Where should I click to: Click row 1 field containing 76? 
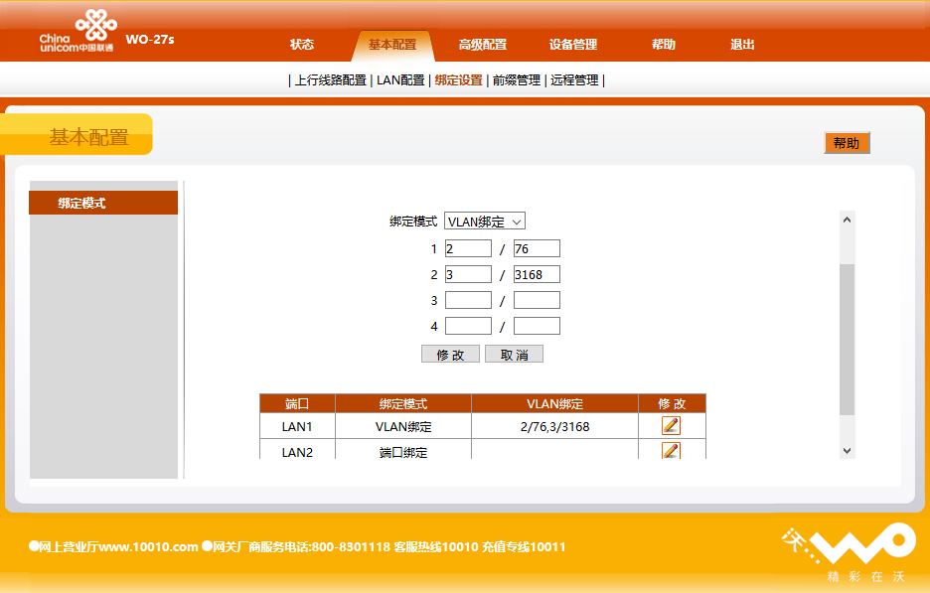pos(537,248)
